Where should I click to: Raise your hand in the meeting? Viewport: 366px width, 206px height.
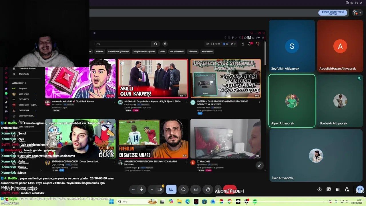point(208,189)
